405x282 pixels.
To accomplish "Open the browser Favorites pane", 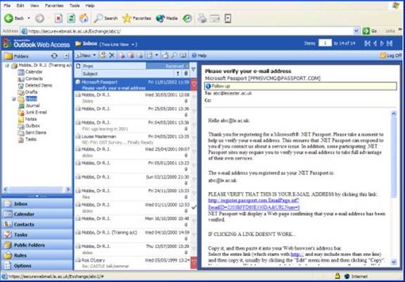I will (136, 18).
